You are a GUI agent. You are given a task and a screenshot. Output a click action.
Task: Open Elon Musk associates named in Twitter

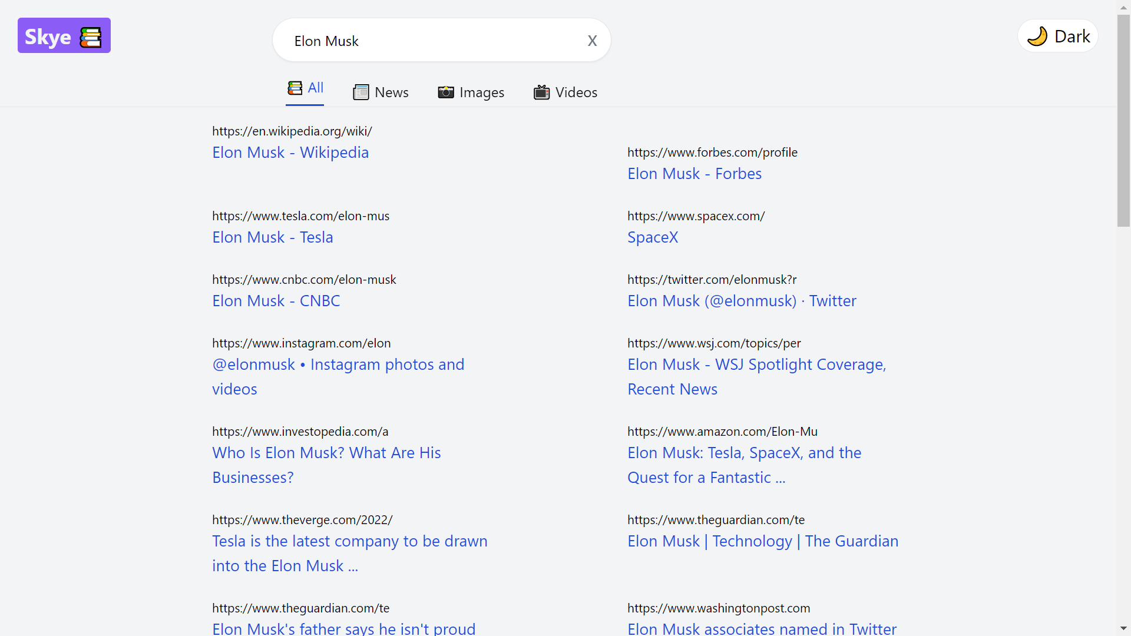click(x=762, y=628)
